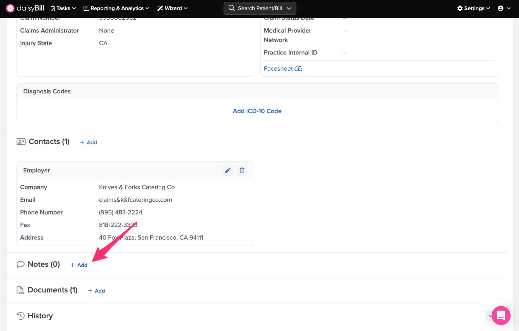Click the Notes speech bubble icon
The height and width of the screenshot is (331, 519).
[21, 264]
